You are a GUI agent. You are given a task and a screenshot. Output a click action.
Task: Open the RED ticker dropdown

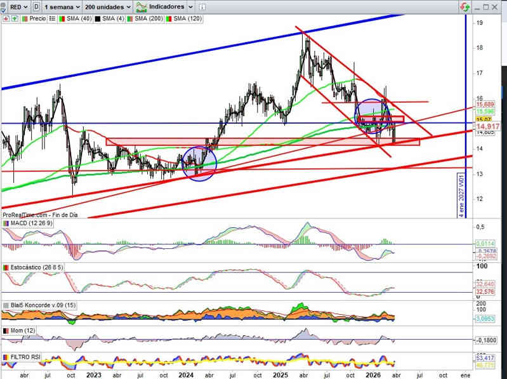coord(15,6)
